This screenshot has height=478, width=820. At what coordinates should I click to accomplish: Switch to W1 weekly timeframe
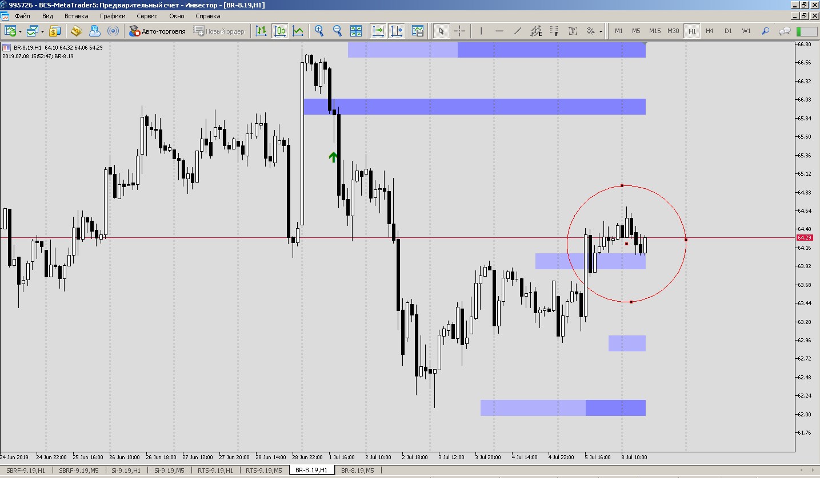(x=746, y=31)
